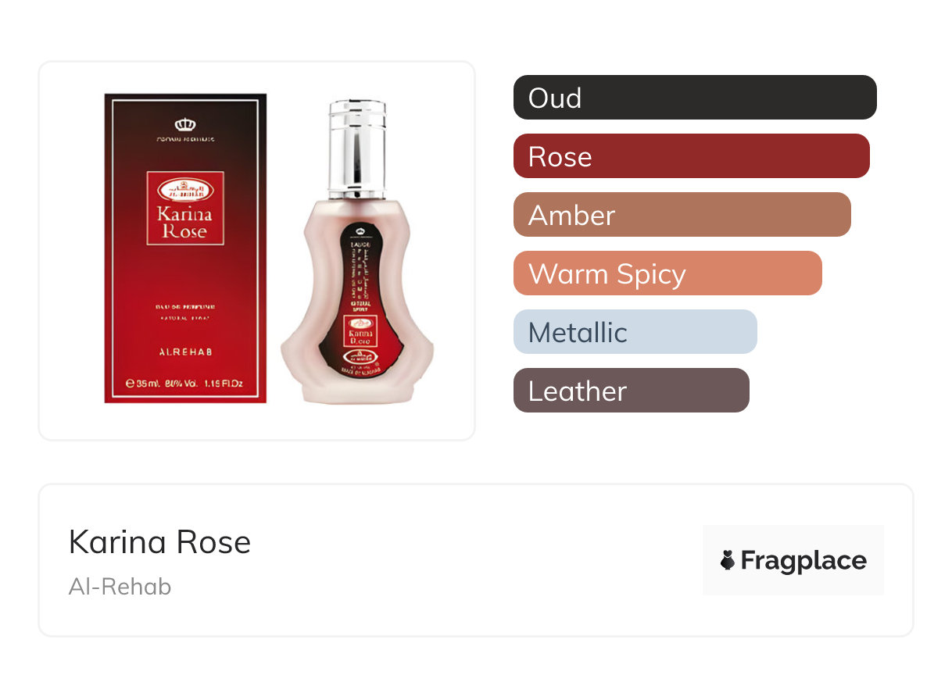Click the crown emblem on the red box
Screen dimensions: 952x675
coord(185,123)
